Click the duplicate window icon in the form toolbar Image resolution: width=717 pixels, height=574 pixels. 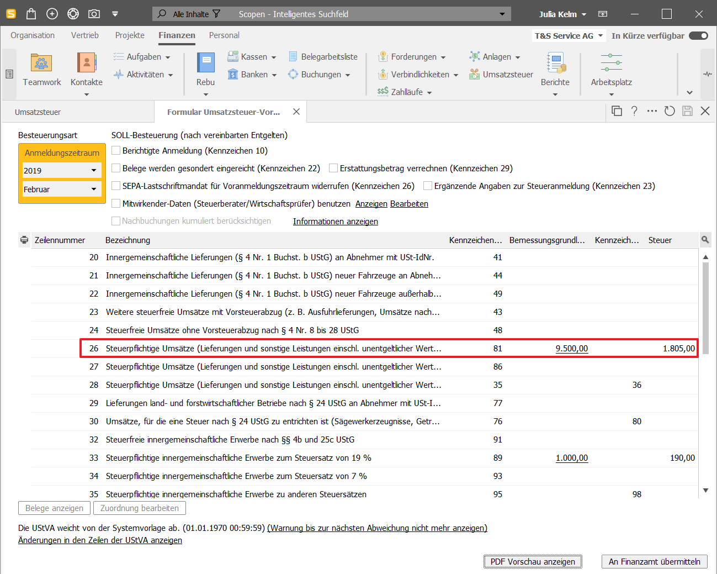(x=617, y=111)
